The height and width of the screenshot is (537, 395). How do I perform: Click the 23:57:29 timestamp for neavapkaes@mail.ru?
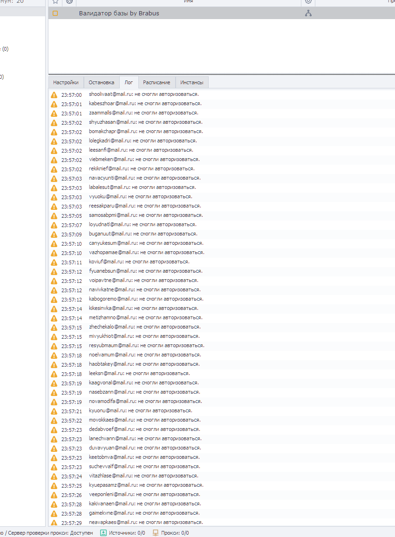click(x=72, y=524)
